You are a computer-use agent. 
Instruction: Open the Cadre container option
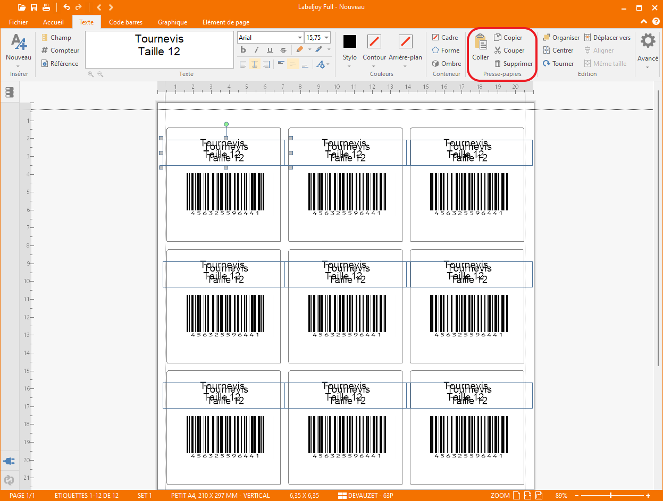pos(445,38)
